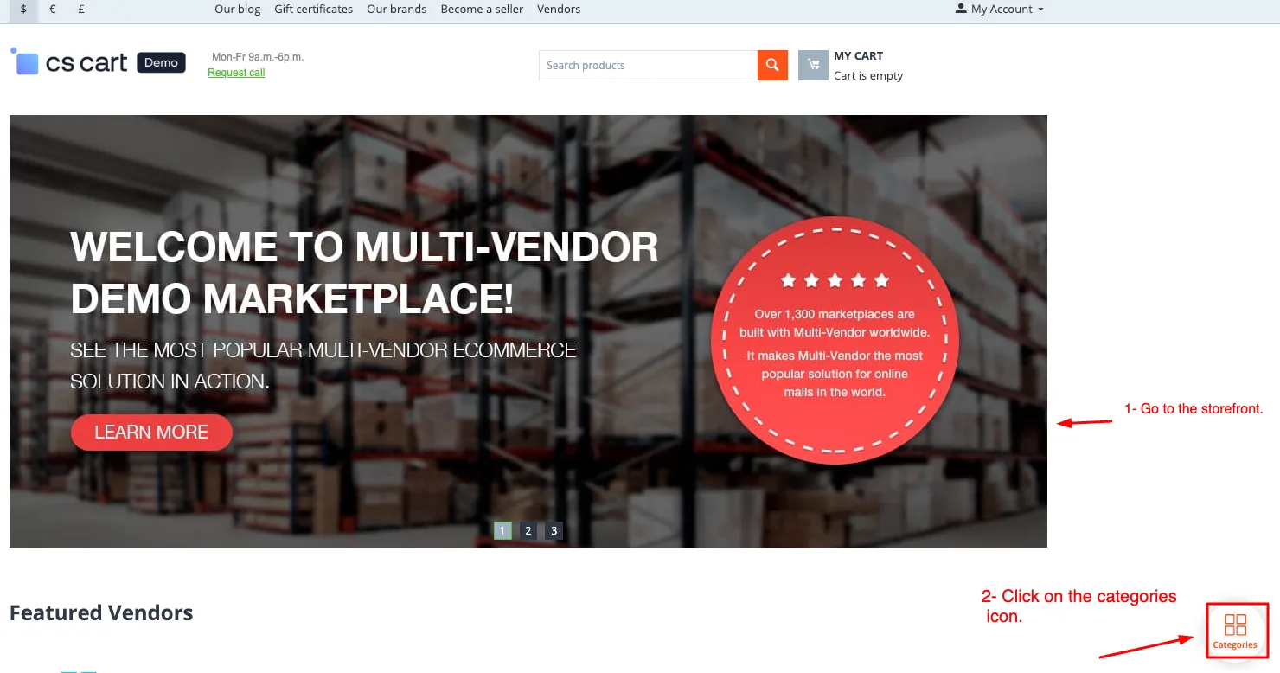Focus the Search products field
Image resolution: width=1280 pixels, height=673 pixels.
(648, 66)
